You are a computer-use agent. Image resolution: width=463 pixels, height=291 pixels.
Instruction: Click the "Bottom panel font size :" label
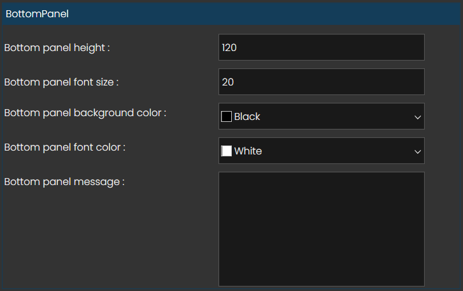[x=61, y=82]
